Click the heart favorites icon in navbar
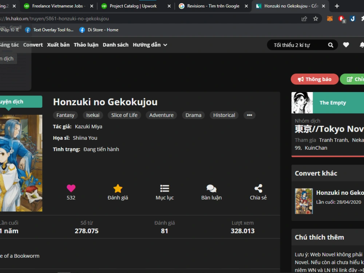Screen dimensions: 364x273 click(346, 45)
